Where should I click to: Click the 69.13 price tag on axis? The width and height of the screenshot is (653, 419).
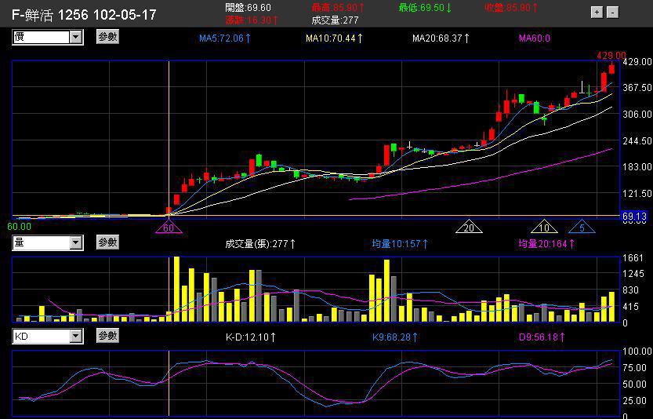634,216
